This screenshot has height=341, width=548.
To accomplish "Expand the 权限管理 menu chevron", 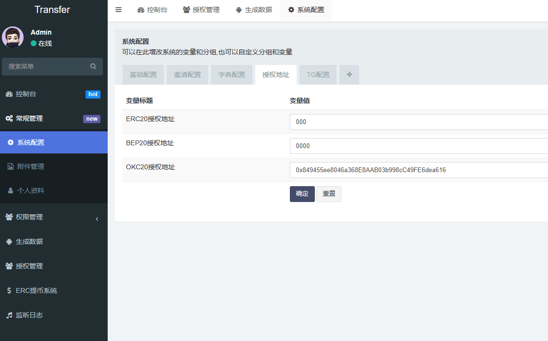I will 97,219.
